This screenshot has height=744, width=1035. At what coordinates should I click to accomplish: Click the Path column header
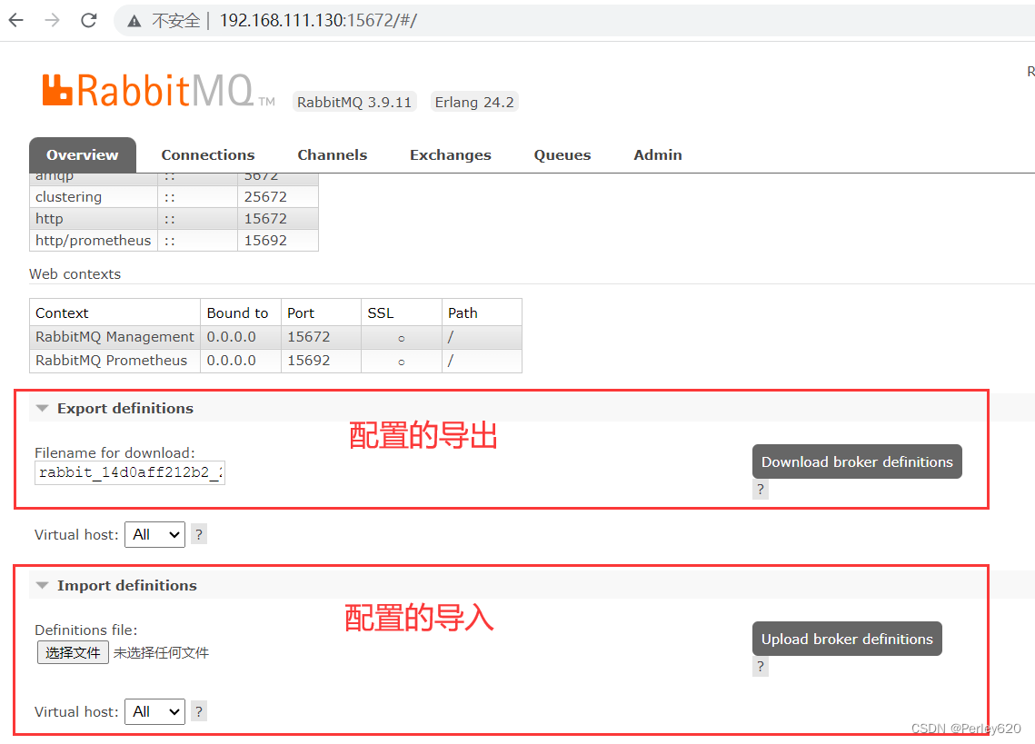(x=482, y=312)
